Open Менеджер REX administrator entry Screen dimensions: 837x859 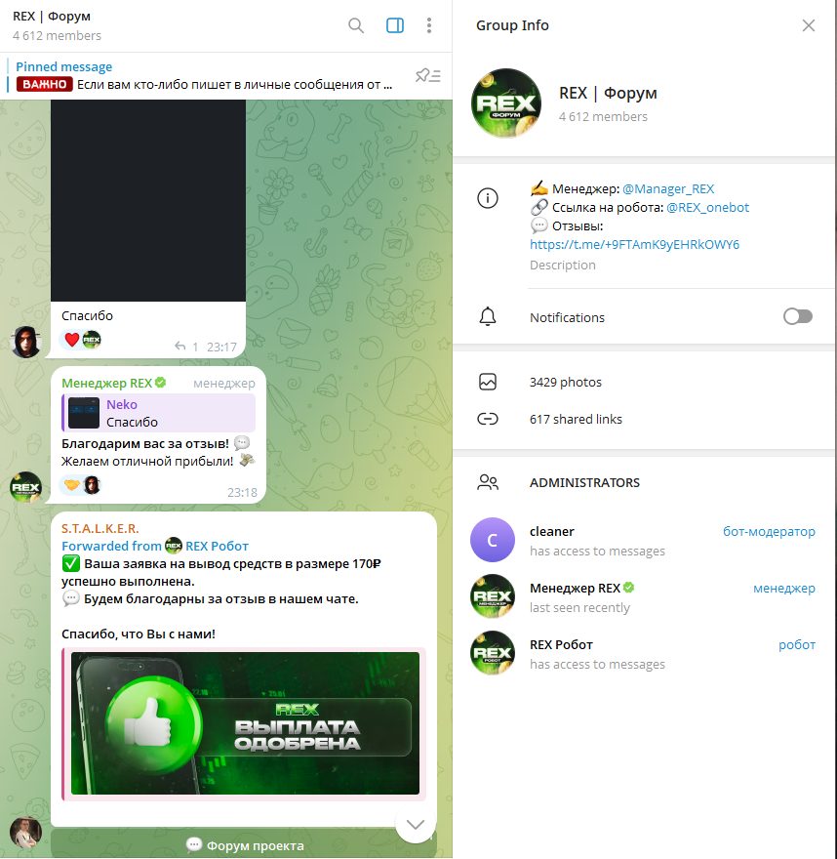coord(645,596)
